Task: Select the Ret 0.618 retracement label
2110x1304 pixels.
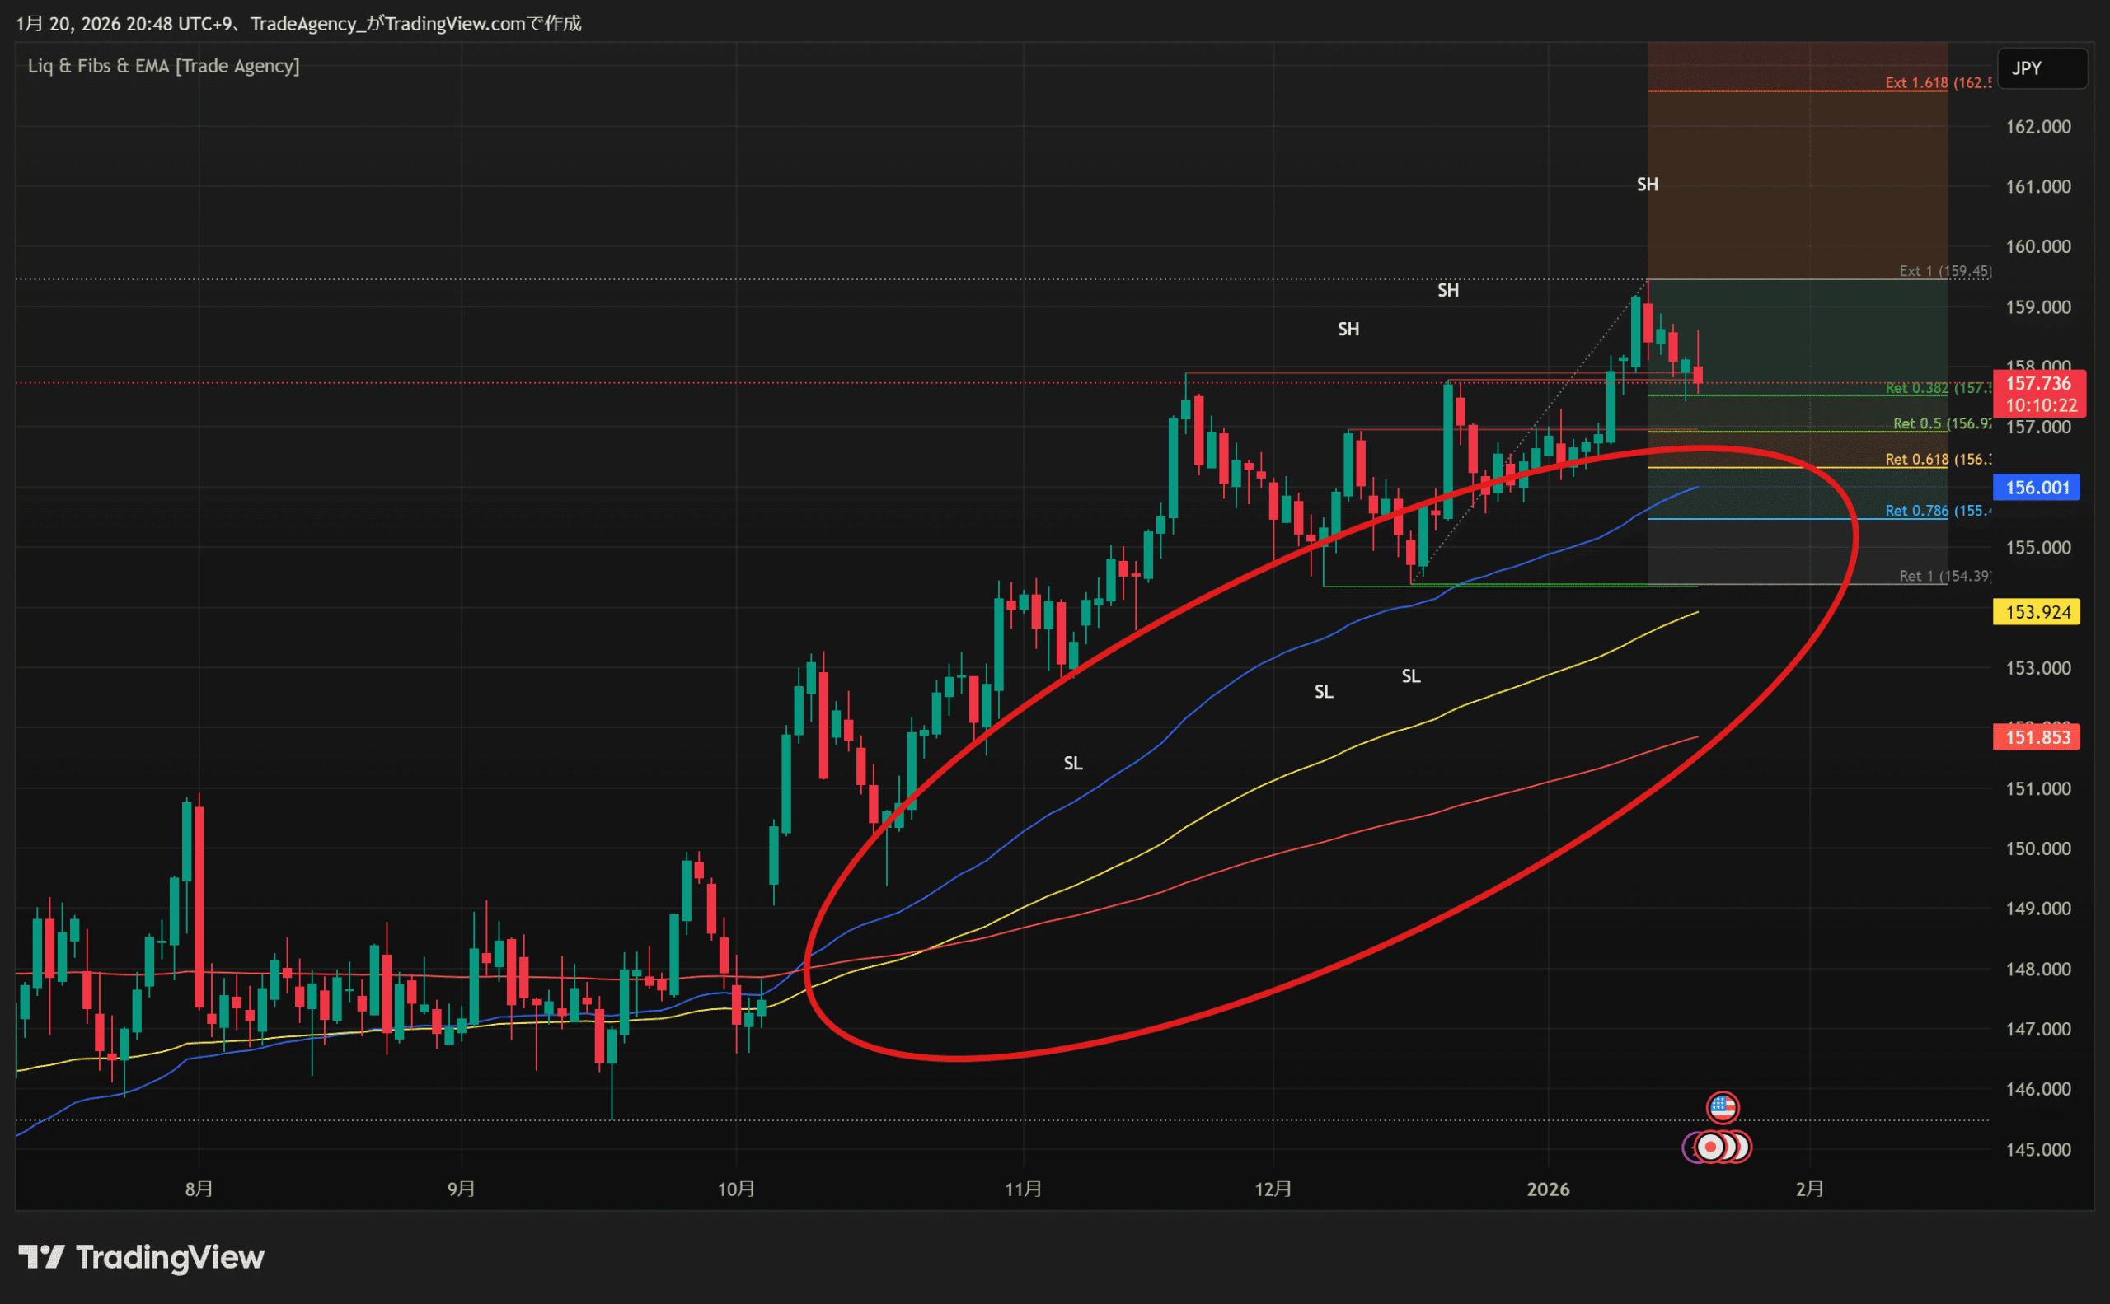Action: coord(1938,460)
